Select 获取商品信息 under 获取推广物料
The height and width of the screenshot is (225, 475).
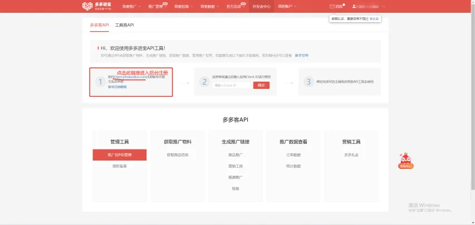click(x=178, y=155)
